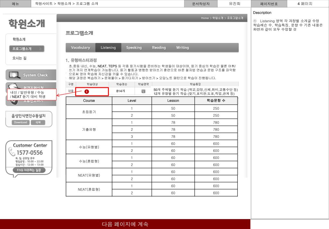Click the 학습영역 header cell
This screenshot has height=229, width=329.
click(x=143, y=84)
